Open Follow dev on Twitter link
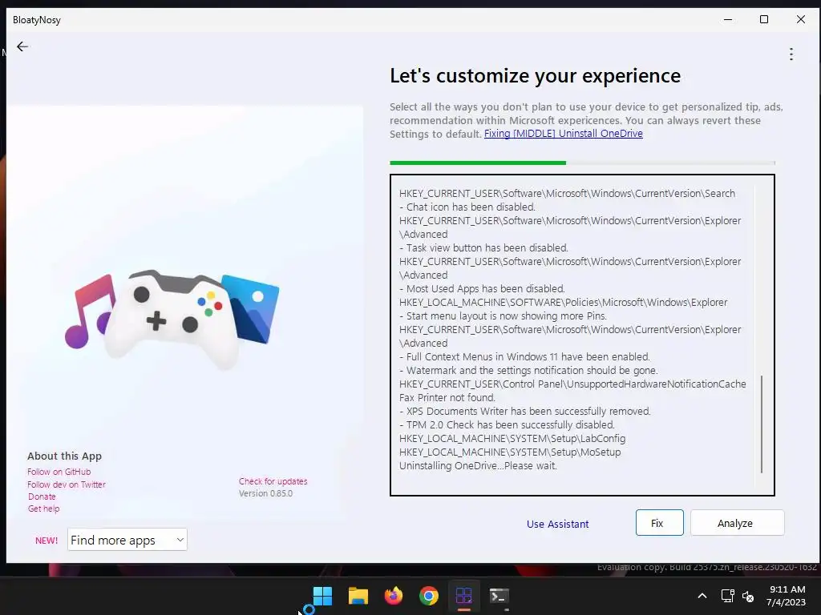Image resolution: width=821 pixels, height=615 pixels. point(67,484)
